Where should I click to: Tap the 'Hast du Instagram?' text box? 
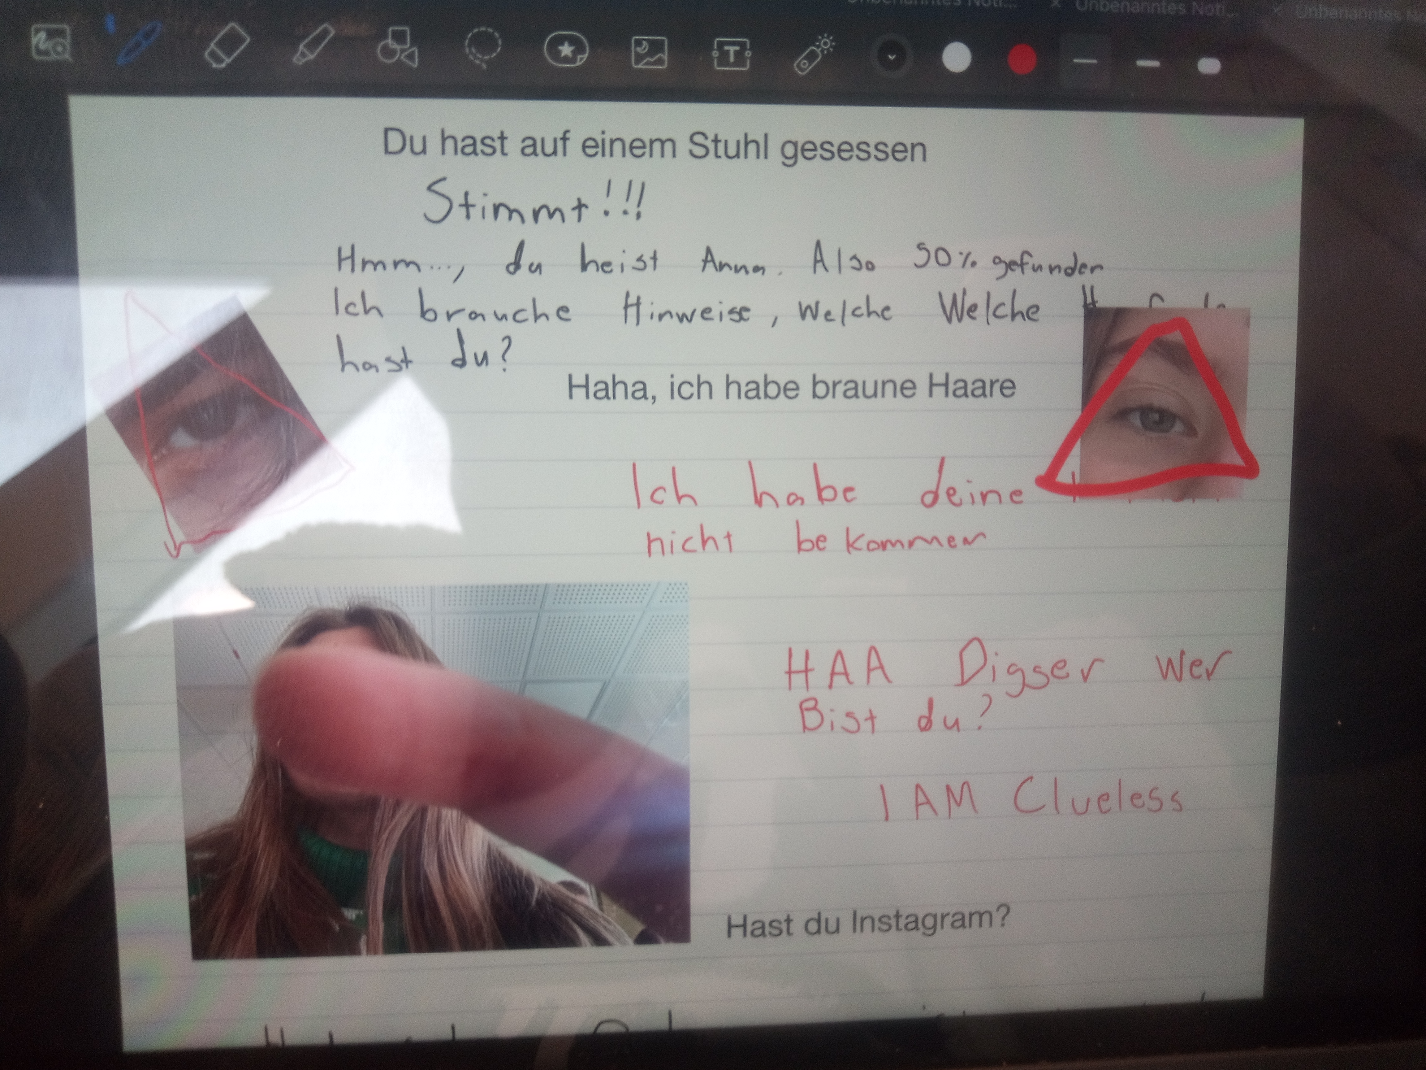[868, 923]
